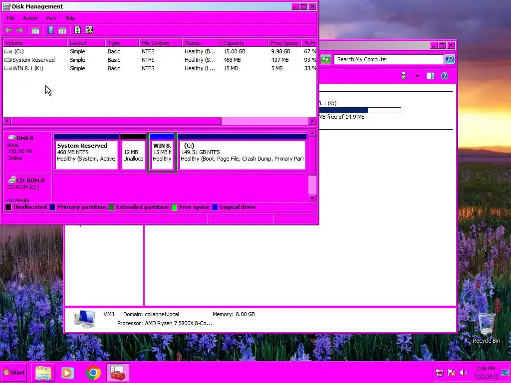The width and height of the screenshot is (511, 383).
Task: Toggle the preview pane icon in My Computer
Action: click(431, 76)
